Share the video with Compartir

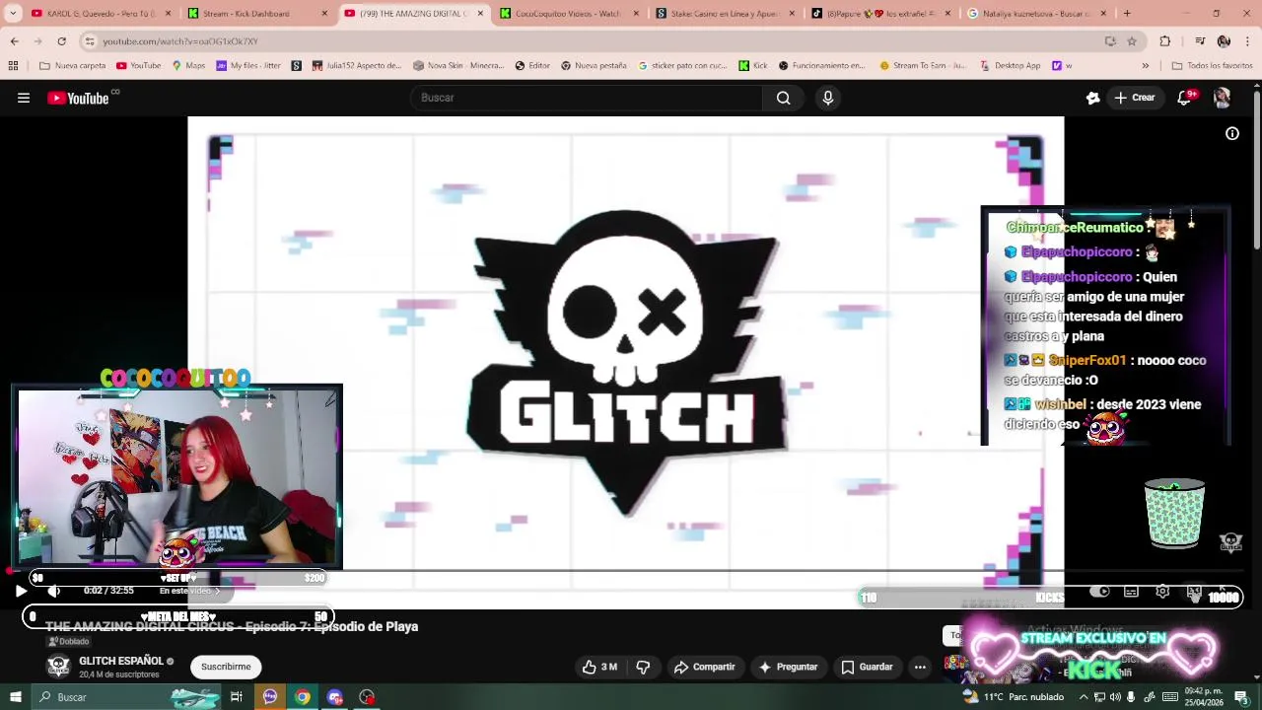pos(705,667)
